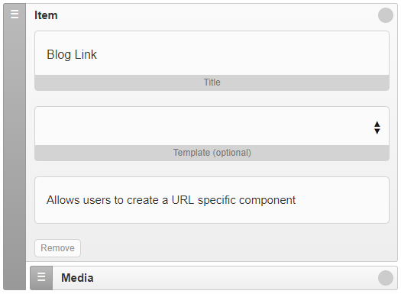The height and width of the screenshot is (294, 401).
Task: Toggle the gray circle on Item header
Action: [x=386, y=15]
